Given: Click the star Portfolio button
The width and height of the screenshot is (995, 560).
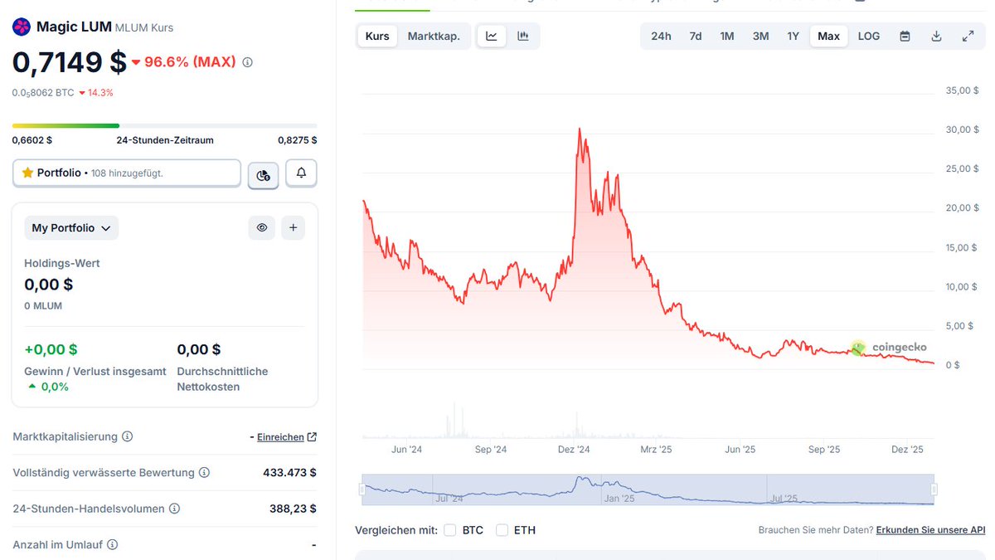Looking at the screenshot, I should (x=127, y=173).
